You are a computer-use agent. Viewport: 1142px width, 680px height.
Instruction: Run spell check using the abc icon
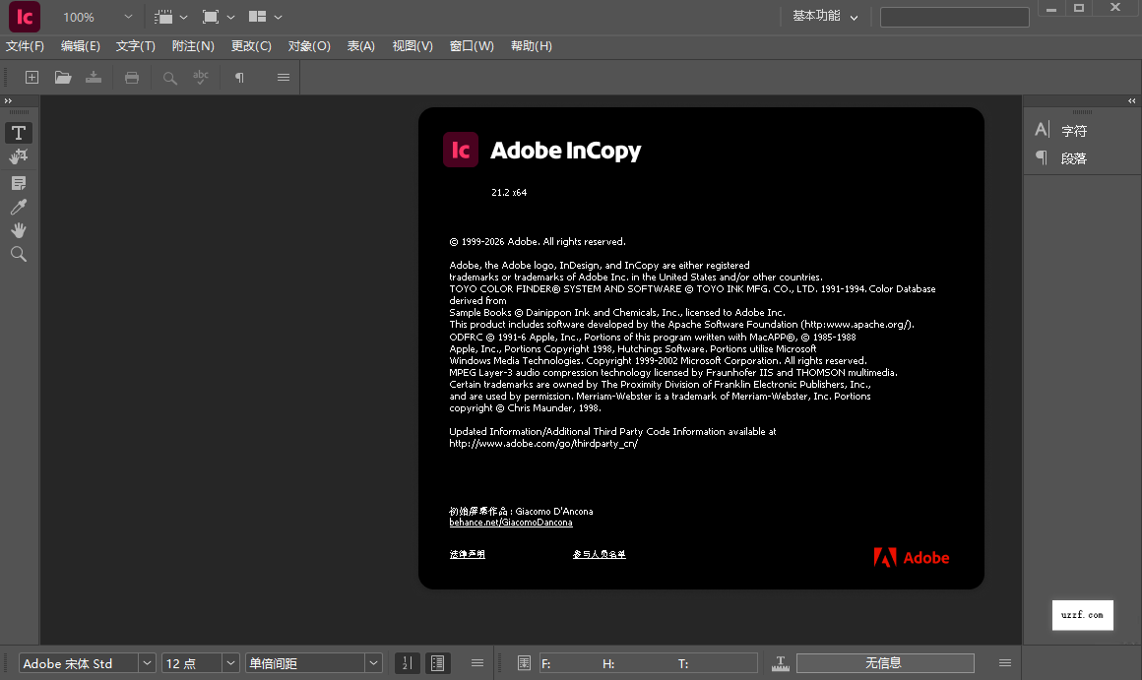201,77
